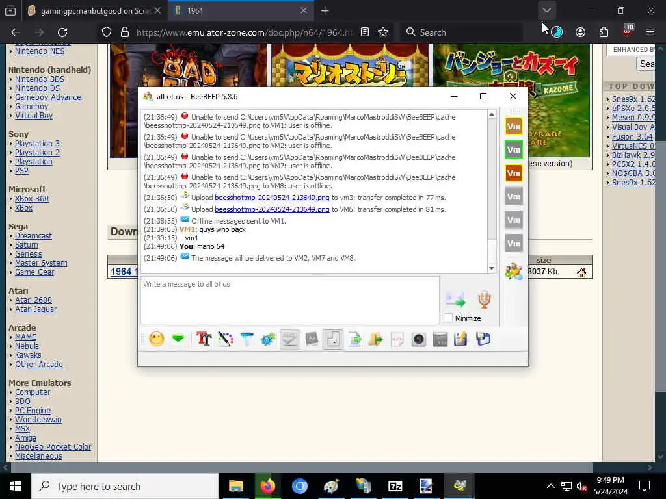Record a voice message microphone icon
The image size is (666, 499).
click(484, 300)
